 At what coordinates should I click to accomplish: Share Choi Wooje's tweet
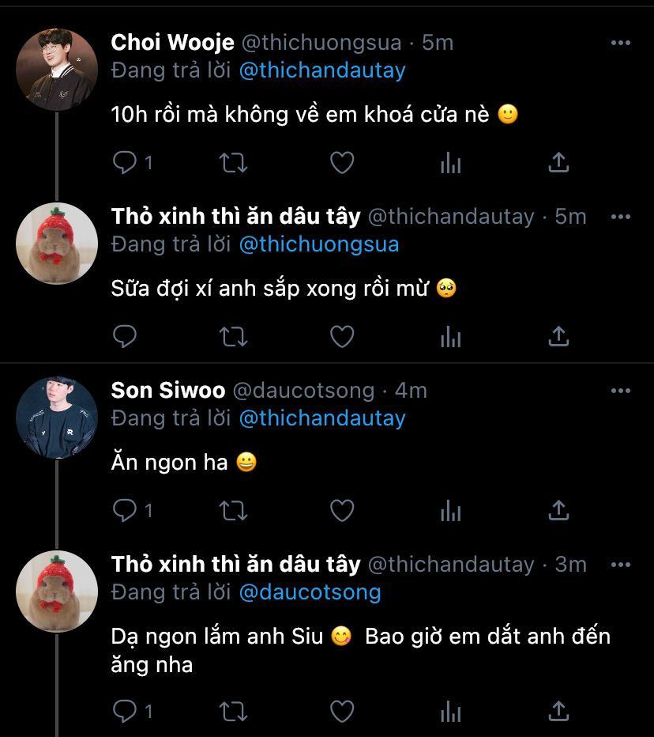coord(558,163)
